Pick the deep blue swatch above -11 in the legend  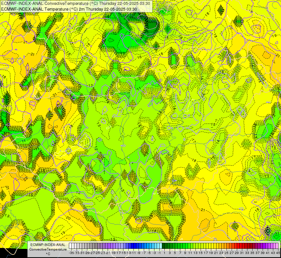pyautogui.click(x=132, y=246)
